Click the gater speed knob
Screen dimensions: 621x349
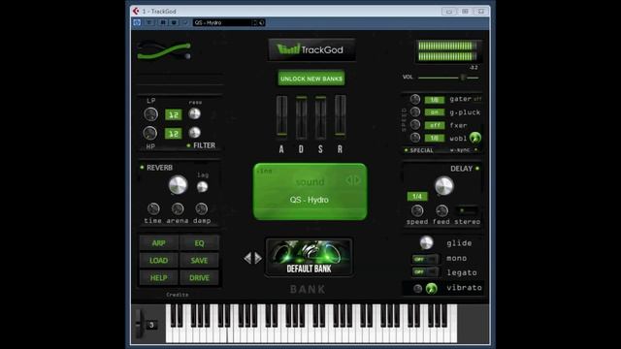pos(415,99)
